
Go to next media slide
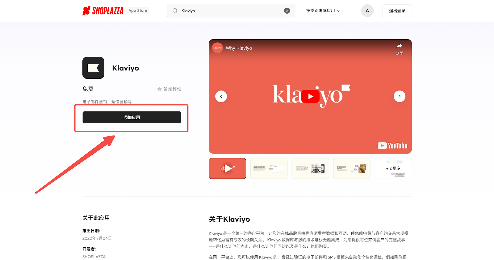click(x=400, y=96)
